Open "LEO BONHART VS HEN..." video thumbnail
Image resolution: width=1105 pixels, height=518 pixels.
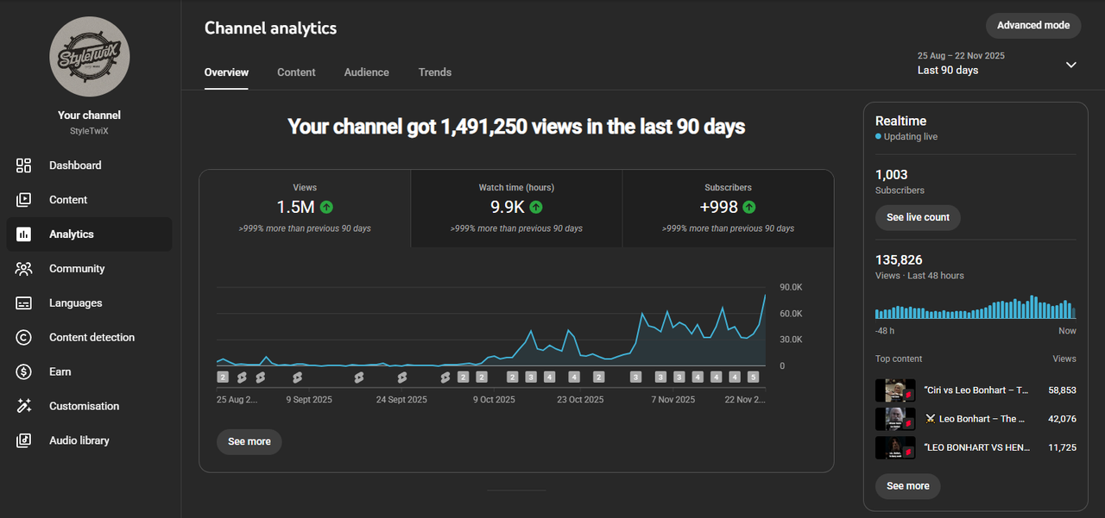895,447
